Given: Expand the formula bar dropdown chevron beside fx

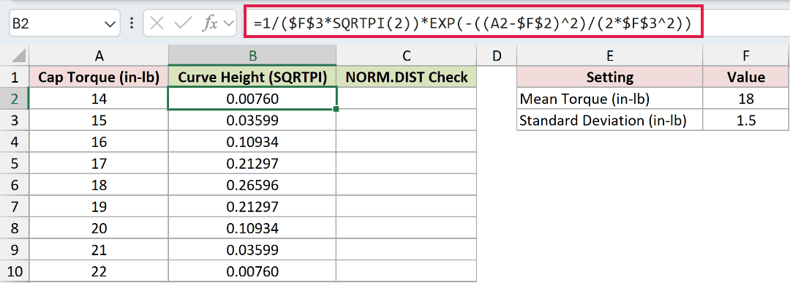Looking at the screenshot, I should point(229,23).
